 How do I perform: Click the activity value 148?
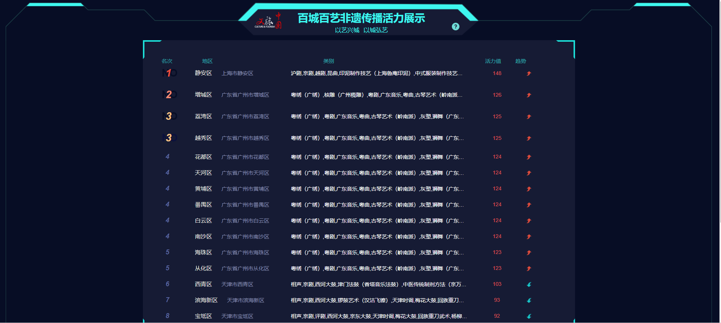[x=497, y=73]
